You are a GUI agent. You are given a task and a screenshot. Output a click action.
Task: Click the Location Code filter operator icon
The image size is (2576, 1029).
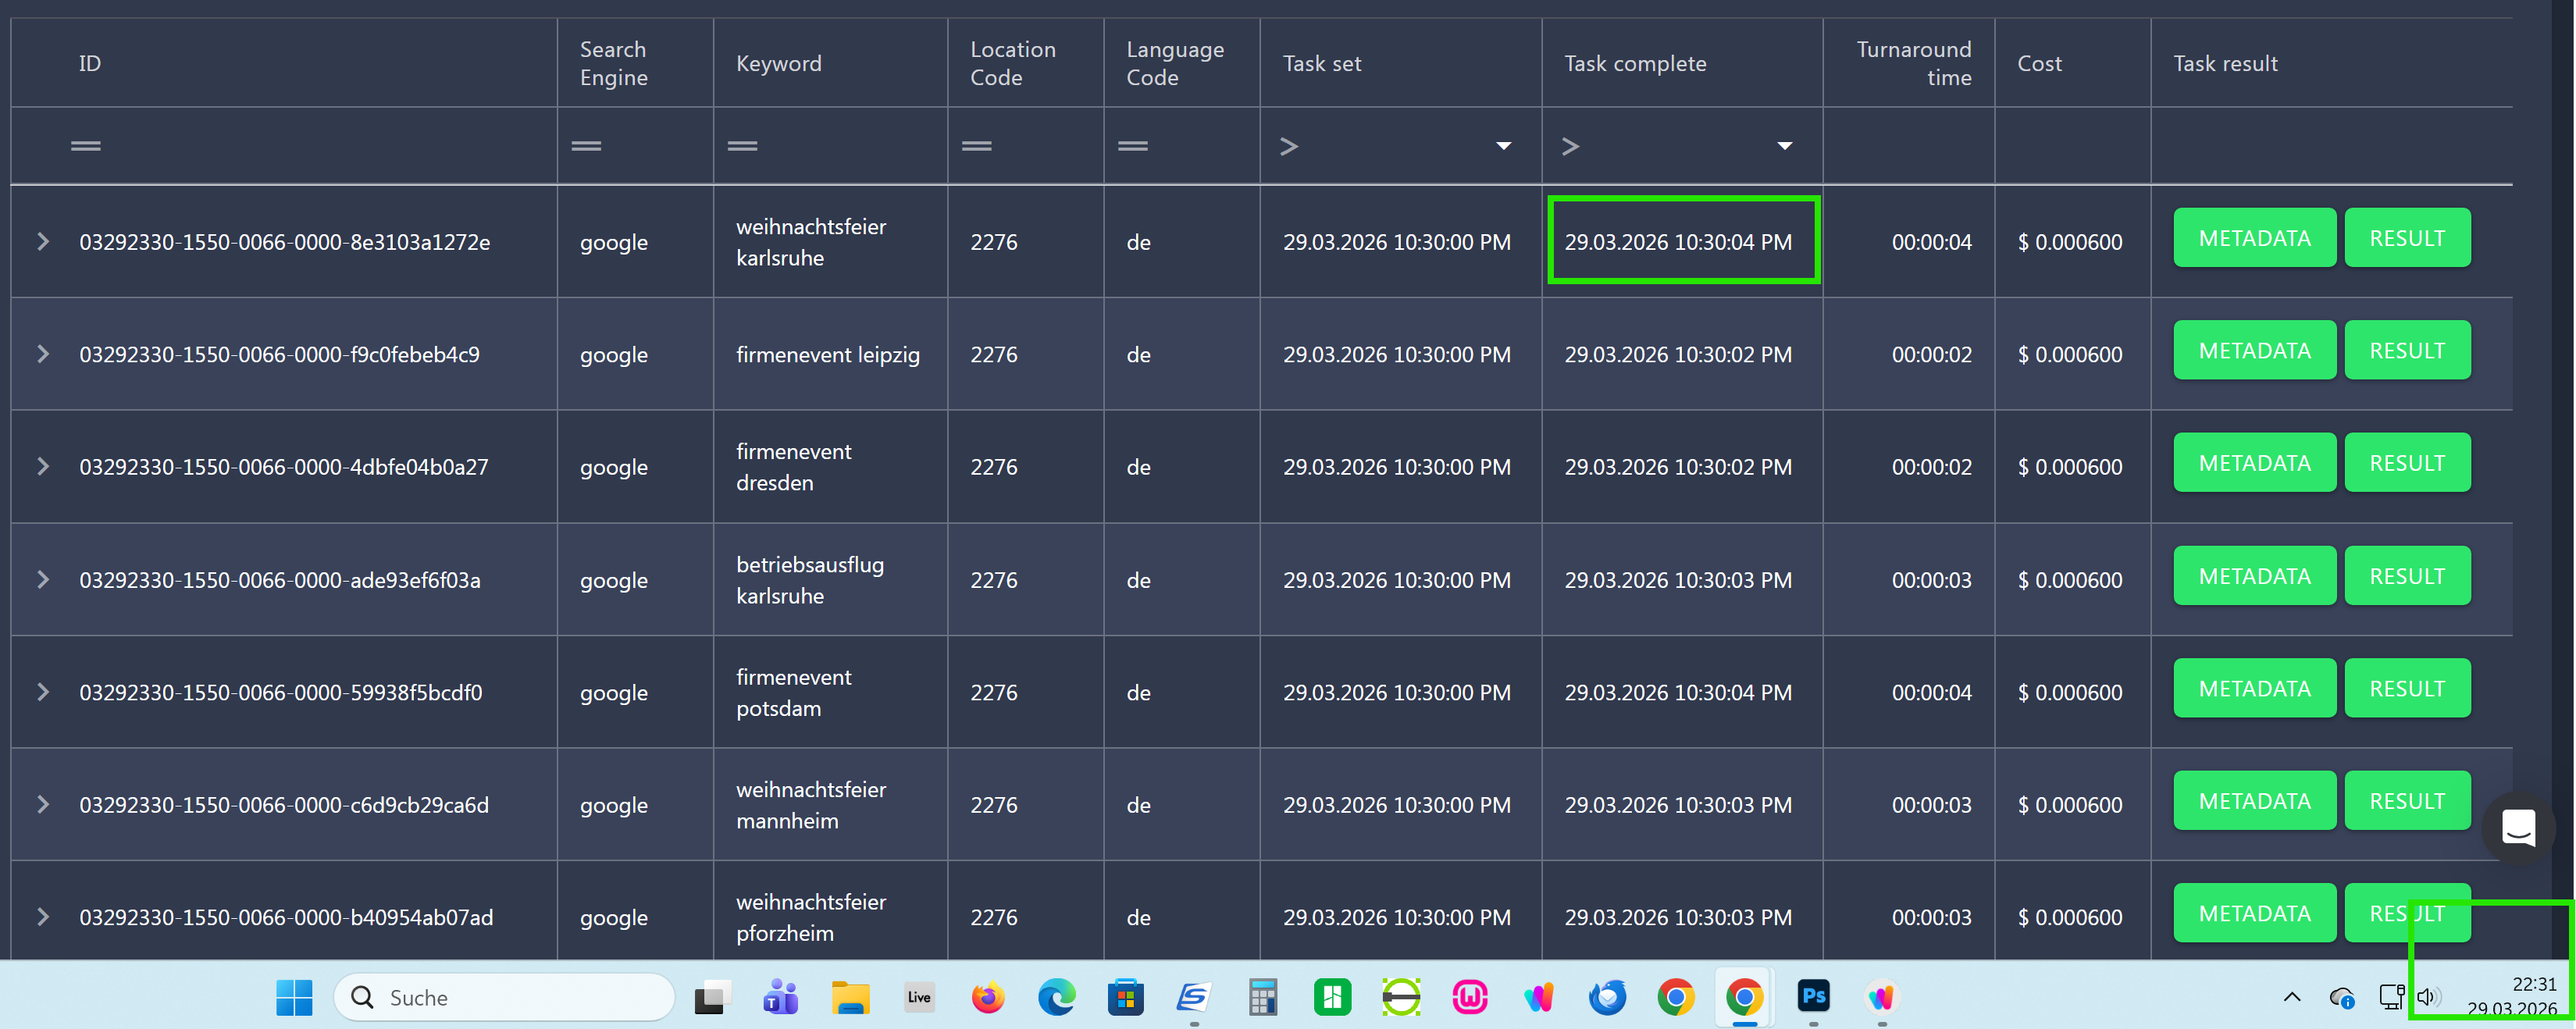pos(976,146)
